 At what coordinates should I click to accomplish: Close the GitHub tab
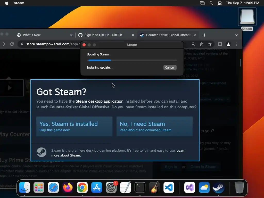(133, 35)
